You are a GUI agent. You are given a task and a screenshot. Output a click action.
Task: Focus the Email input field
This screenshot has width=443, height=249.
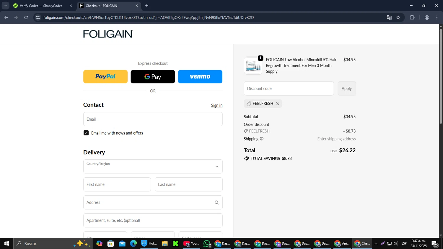tap(153, 119)
